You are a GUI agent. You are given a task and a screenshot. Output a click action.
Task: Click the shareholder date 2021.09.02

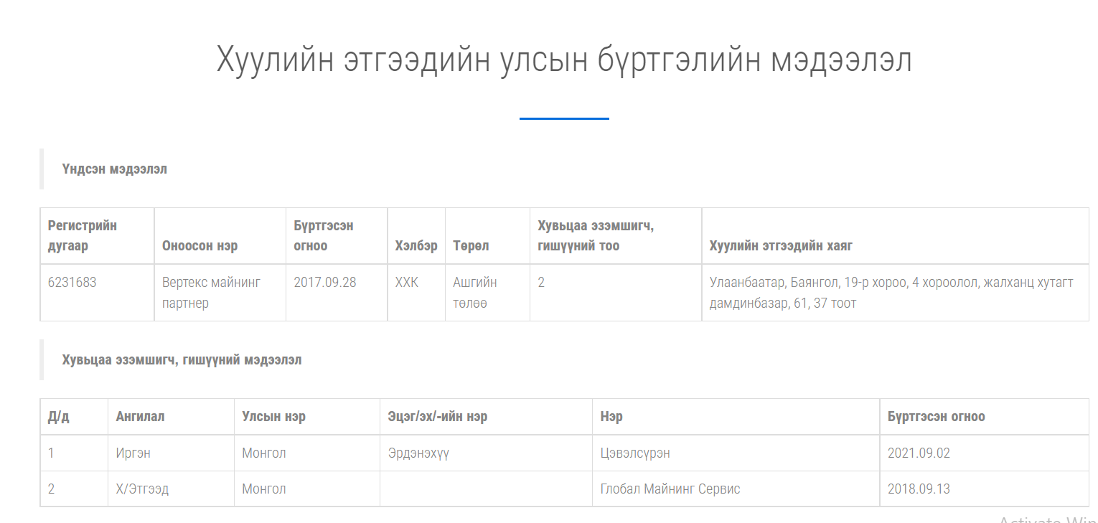click(919, 453)
